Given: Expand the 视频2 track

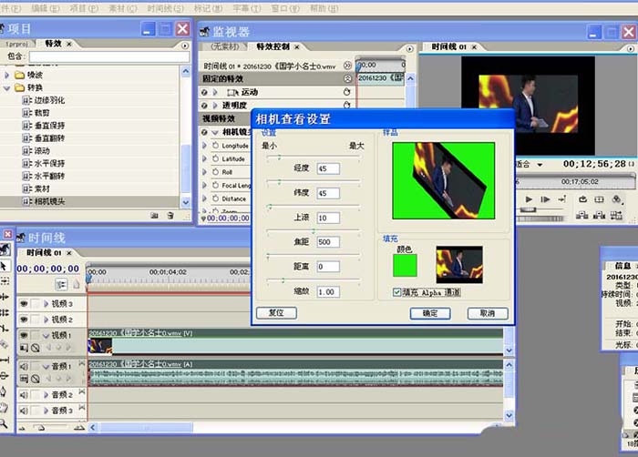Looking at the screenshot, I should coord(46,320).
